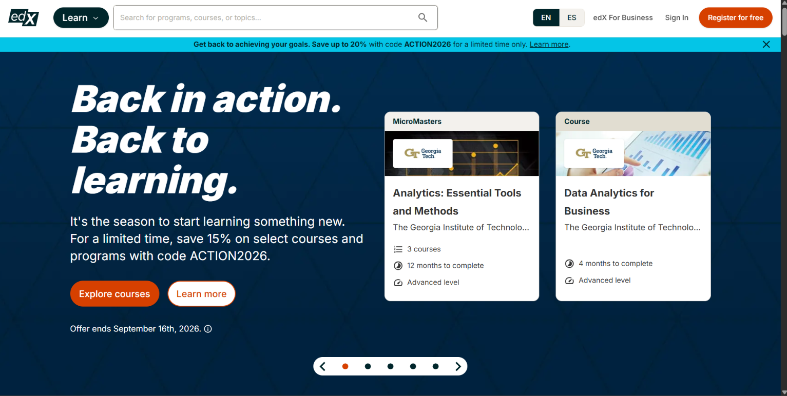Click "12 months to complete" text
Screen dimensions: 787x396
point(446,266)
